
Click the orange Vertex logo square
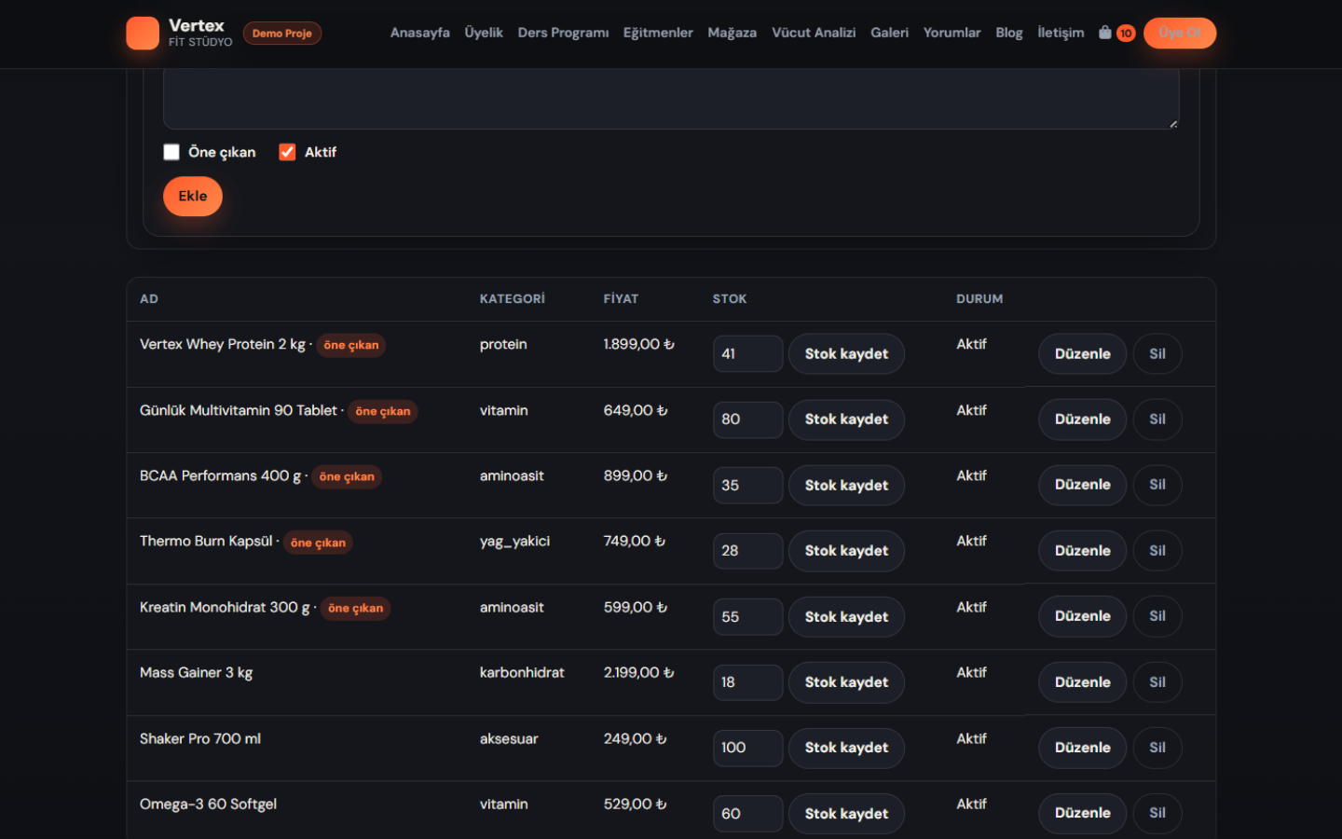tap(143, 33)
